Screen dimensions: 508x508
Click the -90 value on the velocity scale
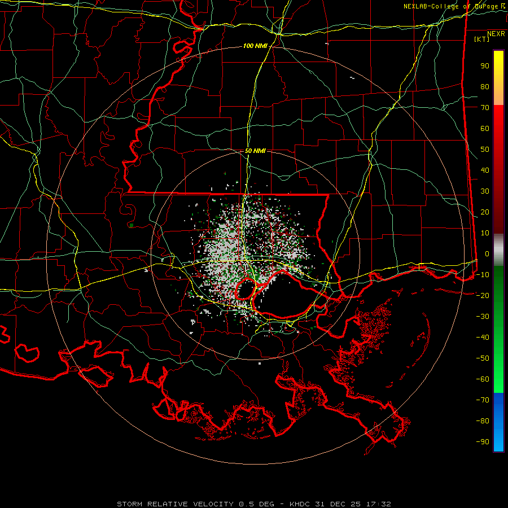tap(483, 441)
